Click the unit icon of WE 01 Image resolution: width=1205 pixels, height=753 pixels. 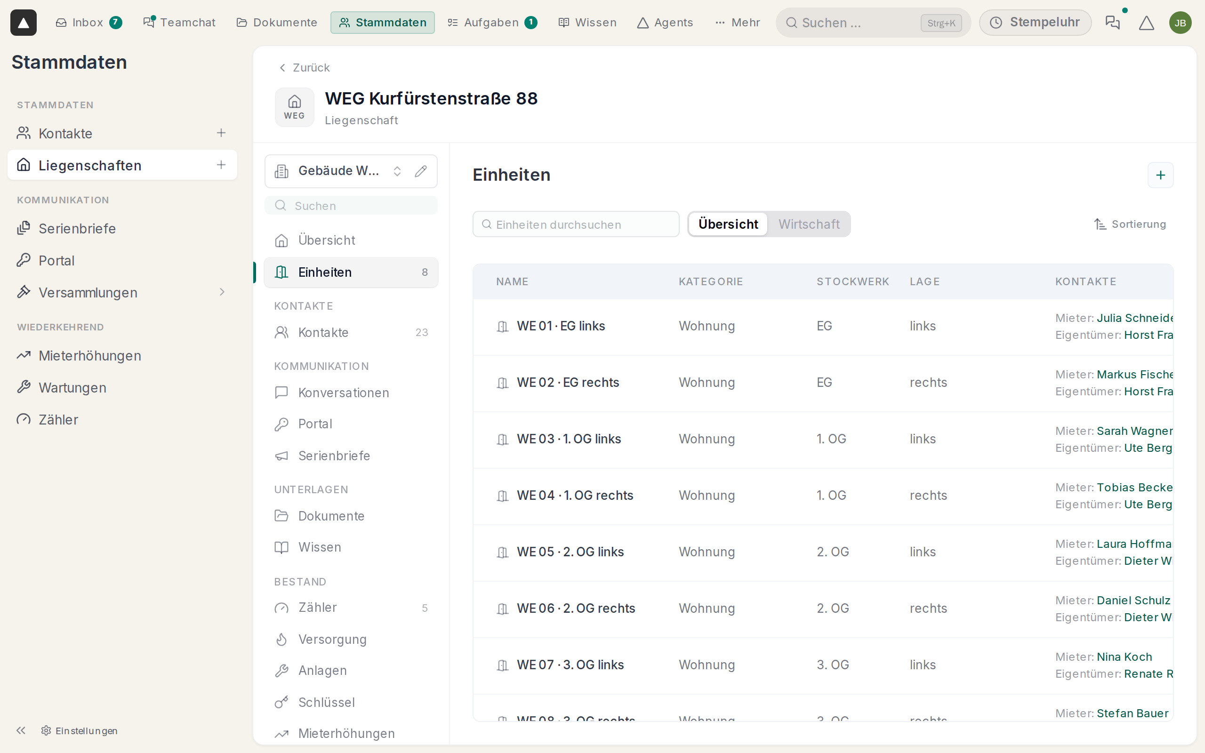[x=502, y=326]
